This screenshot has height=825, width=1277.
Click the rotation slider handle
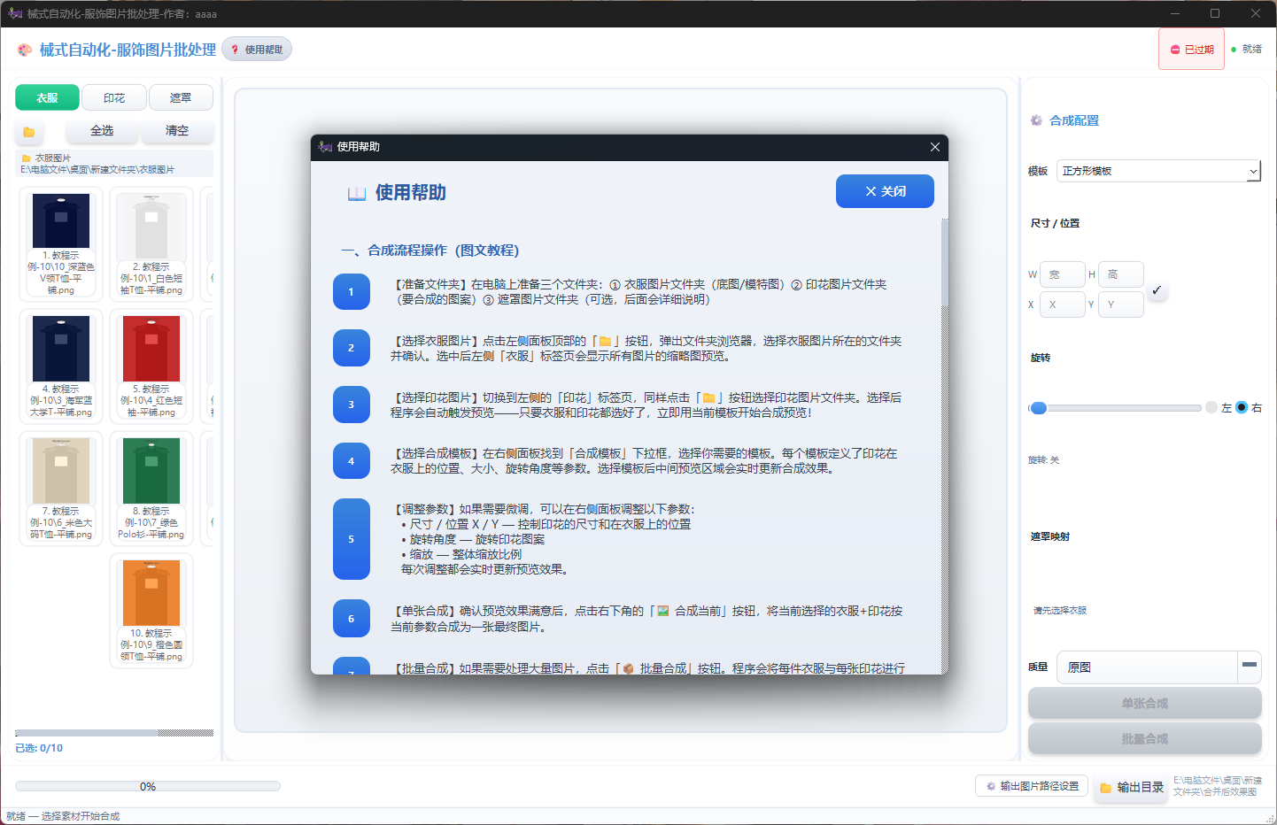(x=1039, y=408)
